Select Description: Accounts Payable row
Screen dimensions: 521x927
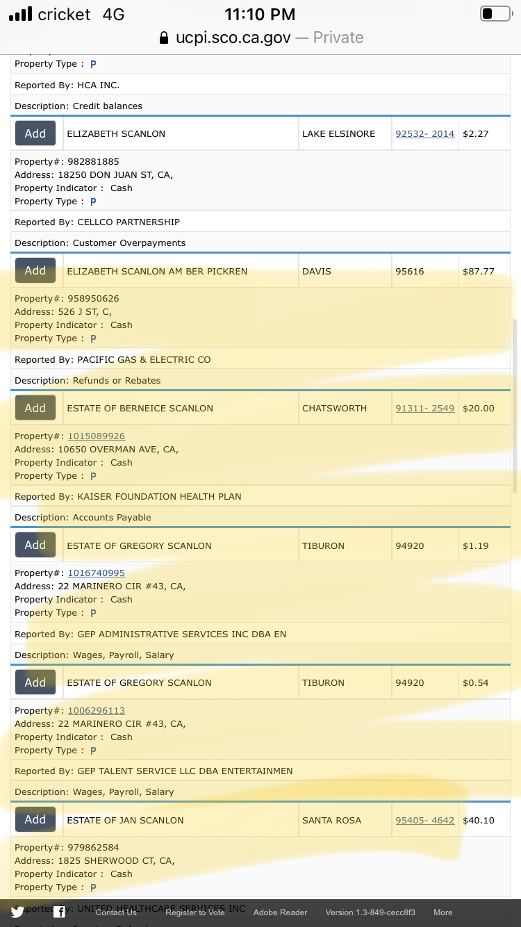tap(260, 517)
